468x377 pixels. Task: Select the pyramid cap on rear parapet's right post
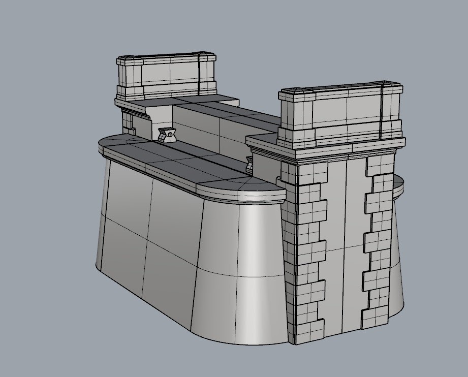click(x=205, y=53)
